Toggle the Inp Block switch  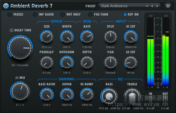pyautogui.click(x=35, y=15)
